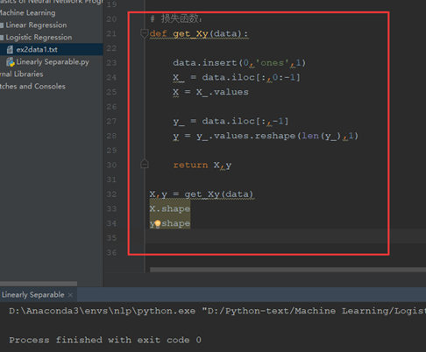Image resolution: width=426 pixels, height=352 pixels.
Task: Click the 'data.insert(0,'ones',1)' code line
Action: click(x=239, y=63)
